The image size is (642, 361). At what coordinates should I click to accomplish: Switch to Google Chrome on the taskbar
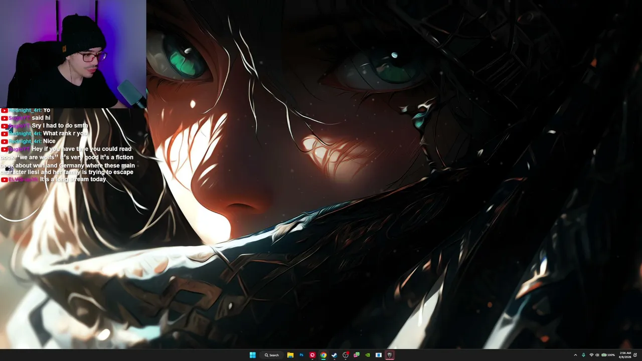pos(324,355)
